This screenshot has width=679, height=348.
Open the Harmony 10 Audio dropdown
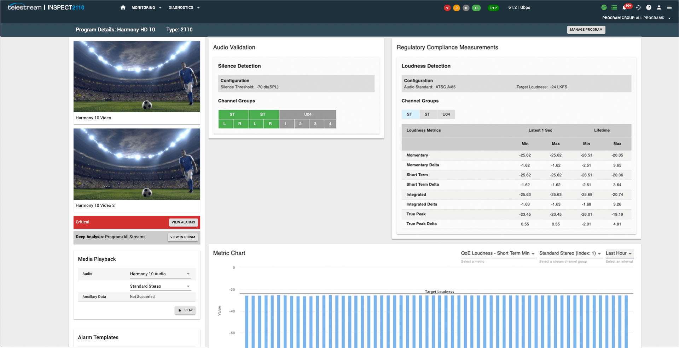point(160,274)
